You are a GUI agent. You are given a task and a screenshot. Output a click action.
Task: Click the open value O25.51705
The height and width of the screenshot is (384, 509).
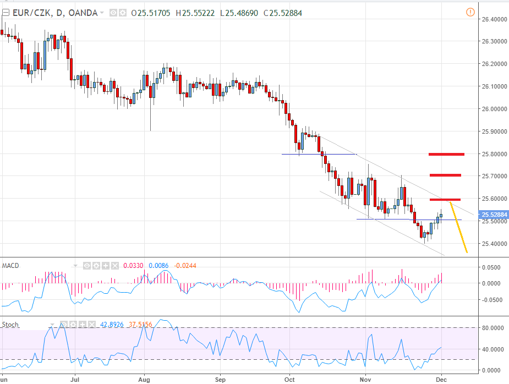[x=151, y=13]
